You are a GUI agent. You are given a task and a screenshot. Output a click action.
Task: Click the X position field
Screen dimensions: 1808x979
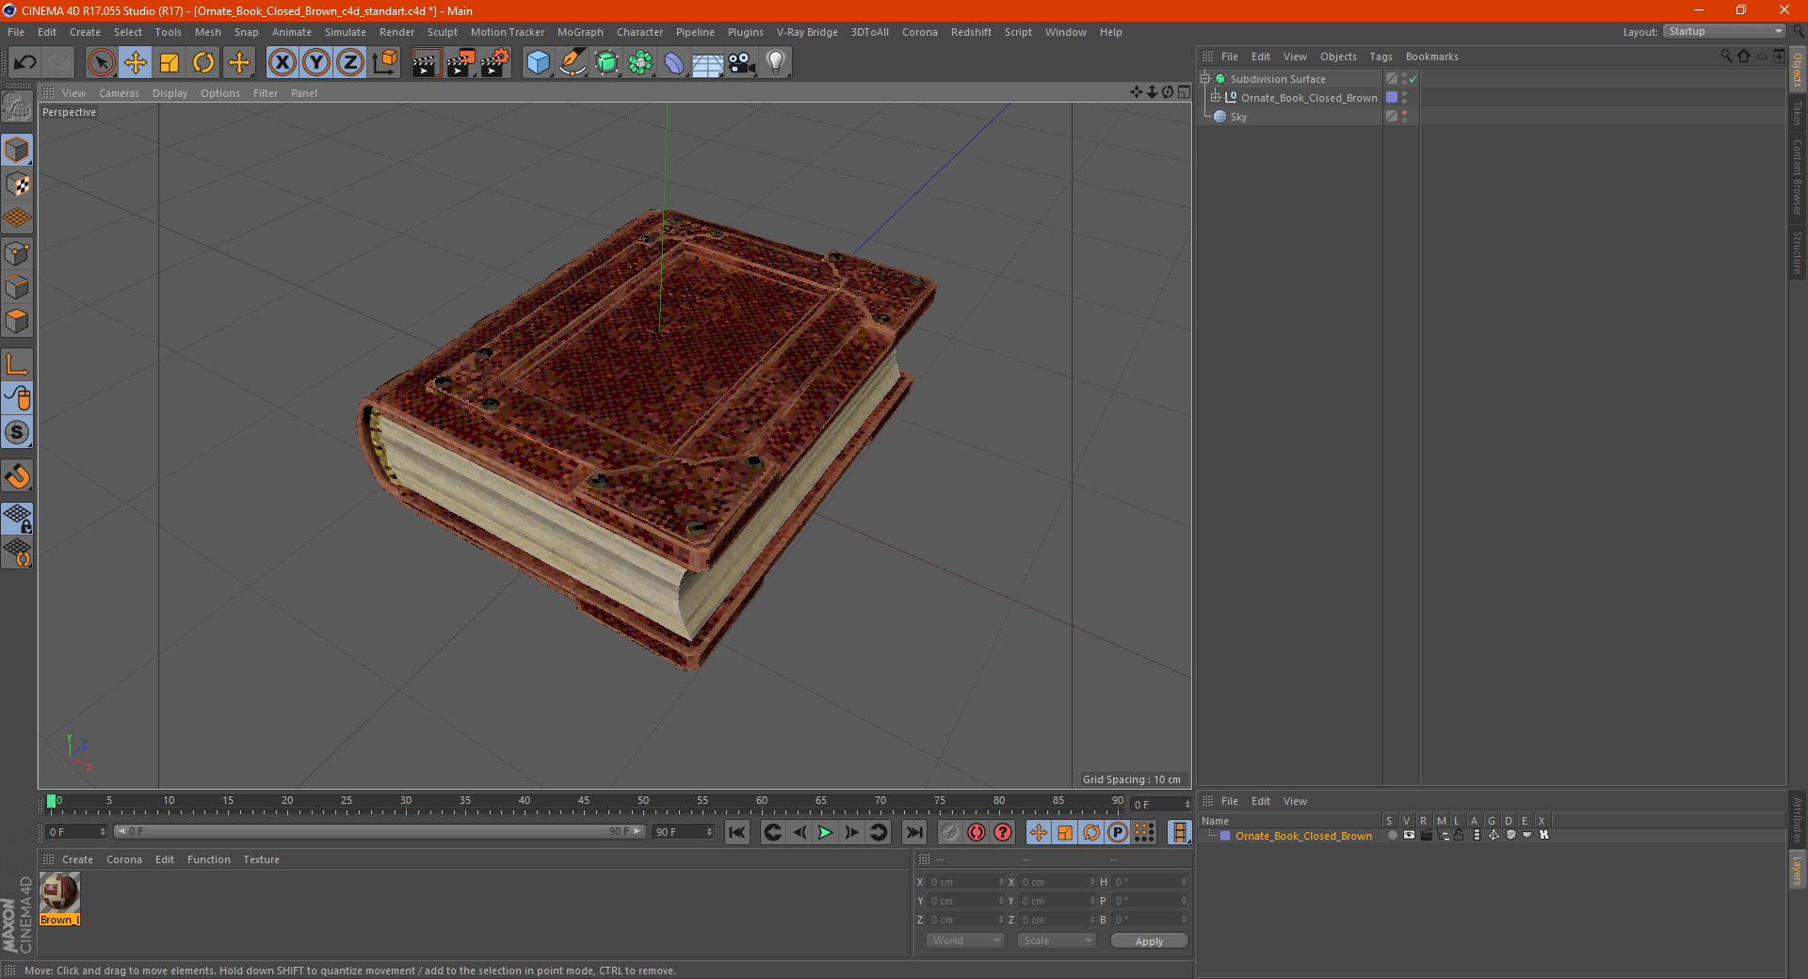pyautogui.click(x=966, y=882)
